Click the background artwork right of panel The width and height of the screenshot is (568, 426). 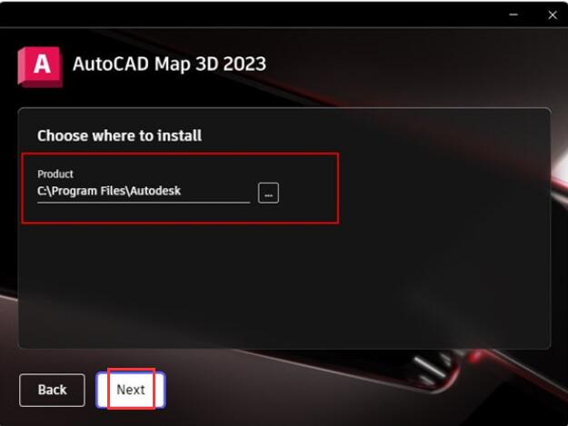pyautogui.click(x=560, y=217)
